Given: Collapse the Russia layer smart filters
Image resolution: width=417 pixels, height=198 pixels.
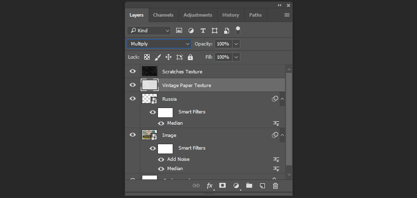Looking at the screenshot, I should [282, 99].
